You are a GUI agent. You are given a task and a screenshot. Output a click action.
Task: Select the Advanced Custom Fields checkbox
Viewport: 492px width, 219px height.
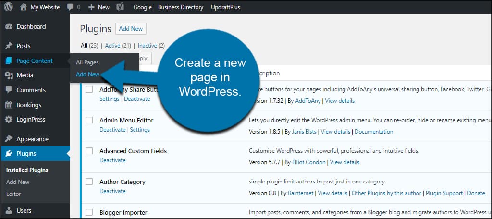[x=89, y=151]
